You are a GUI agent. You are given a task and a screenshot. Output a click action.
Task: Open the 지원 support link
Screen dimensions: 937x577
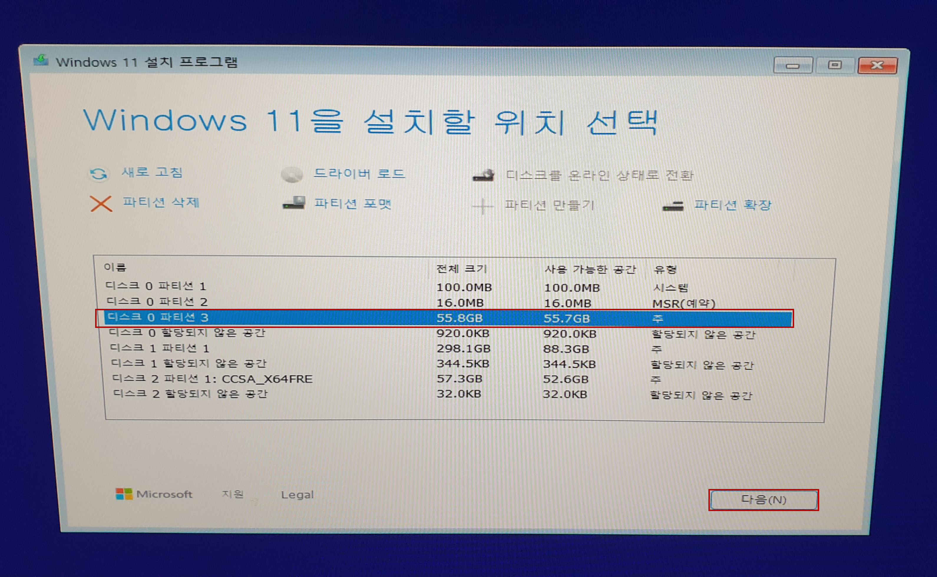tap(232, 494)
